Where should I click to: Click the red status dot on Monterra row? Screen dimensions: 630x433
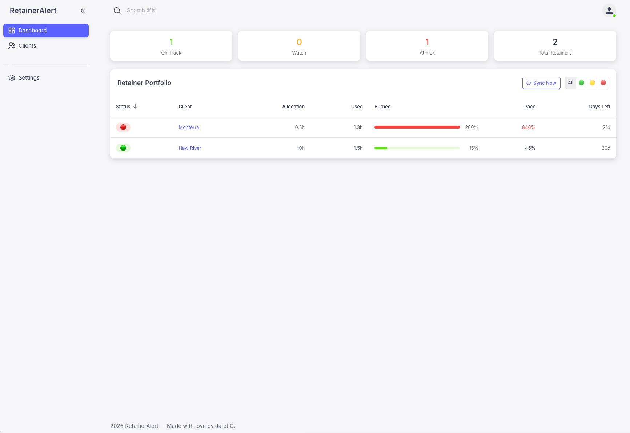[x=123, y=127]
